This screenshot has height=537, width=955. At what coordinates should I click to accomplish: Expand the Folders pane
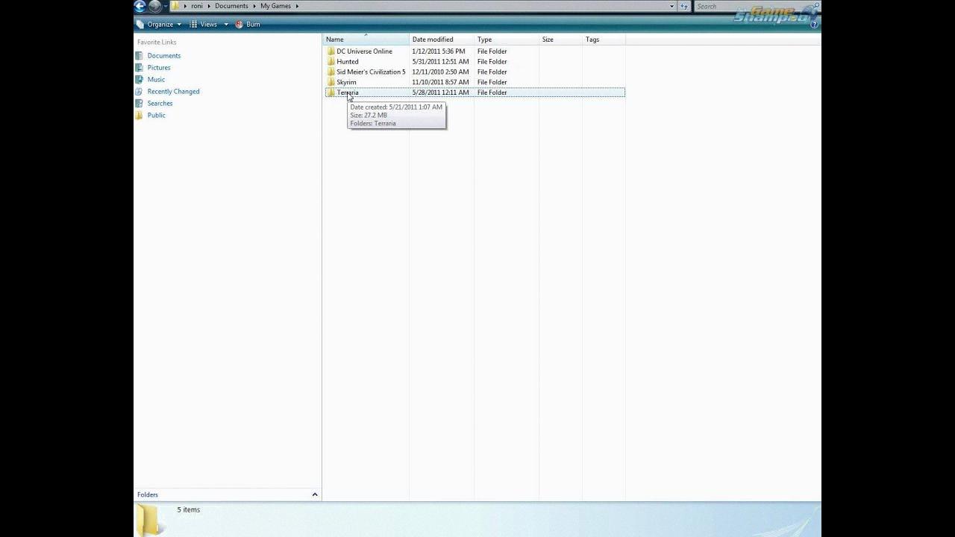[314, 494]
